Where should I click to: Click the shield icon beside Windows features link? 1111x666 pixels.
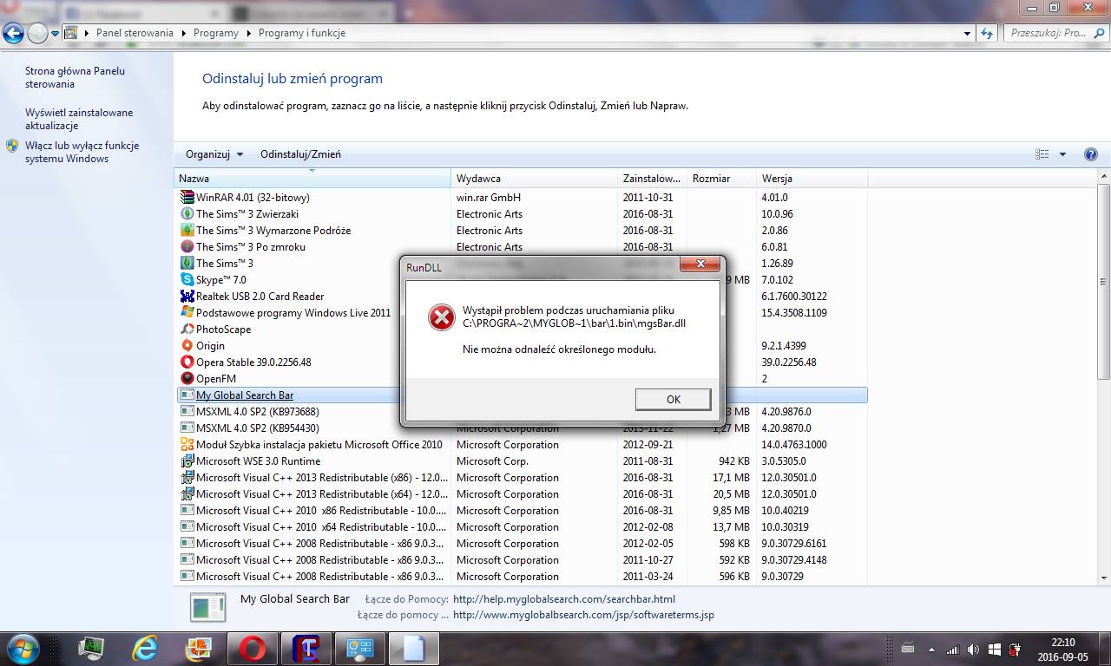point(12,147)
